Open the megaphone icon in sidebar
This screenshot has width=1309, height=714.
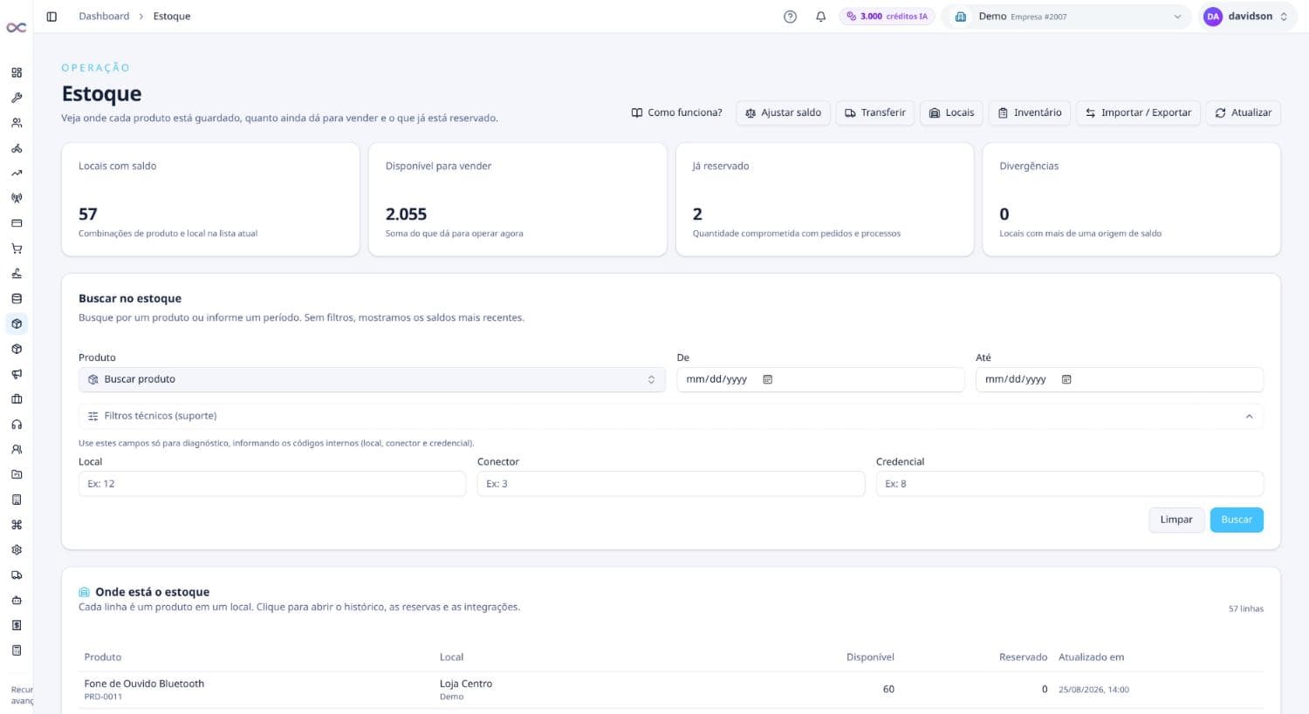[x=17, y=374]
